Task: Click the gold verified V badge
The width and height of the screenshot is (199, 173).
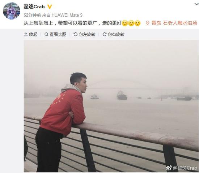Action: [x=50, y=7]
